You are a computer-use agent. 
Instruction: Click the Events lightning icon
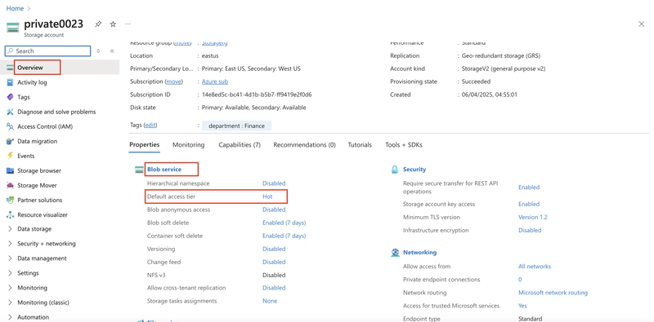(10, 156)
